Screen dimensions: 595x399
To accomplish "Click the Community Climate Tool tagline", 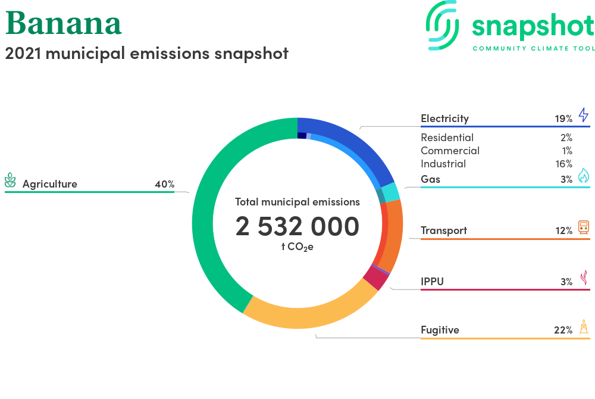I will pos(534,49).
